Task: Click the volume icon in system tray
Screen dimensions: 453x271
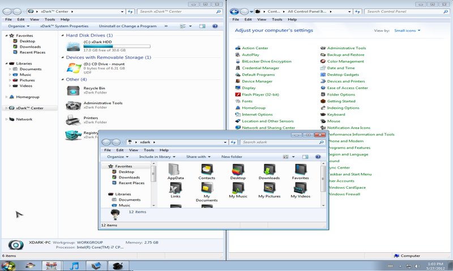Action: coord(417,266)
